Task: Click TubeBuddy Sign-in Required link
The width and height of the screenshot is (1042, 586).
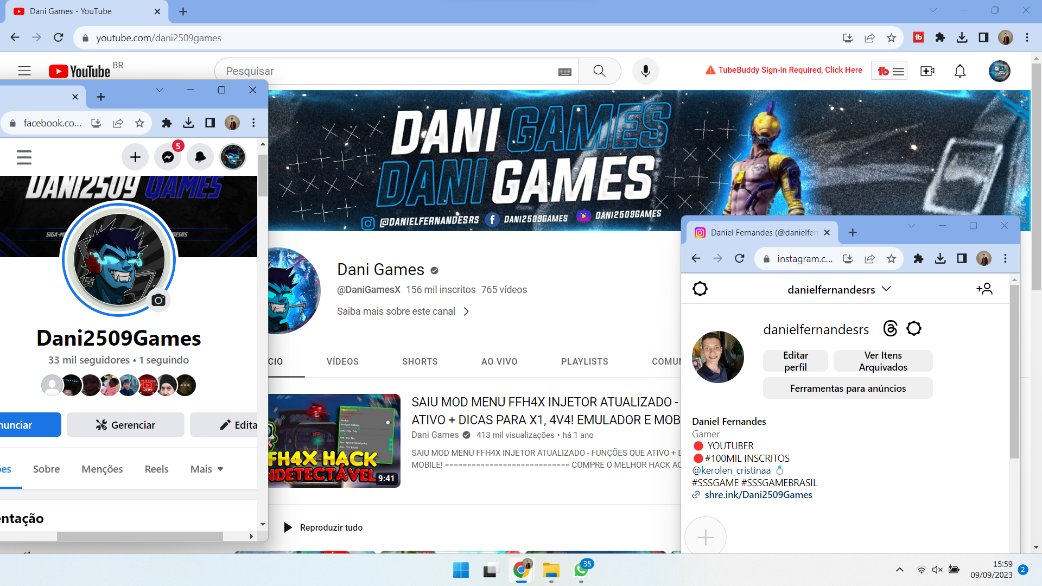Action: pos(784,70)
